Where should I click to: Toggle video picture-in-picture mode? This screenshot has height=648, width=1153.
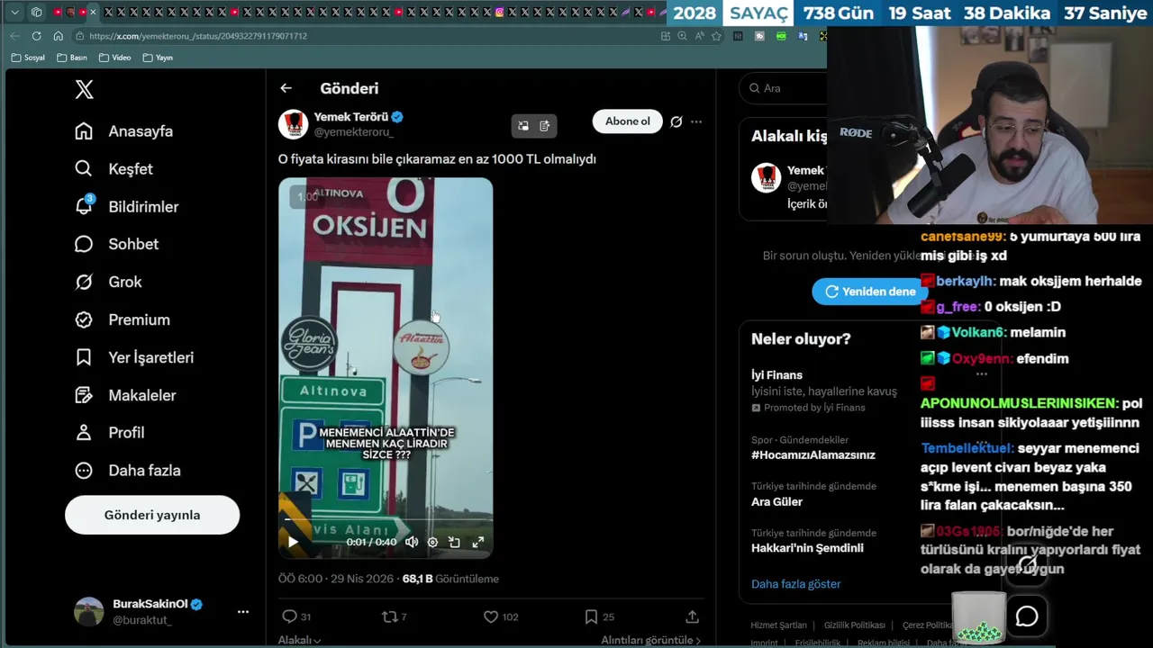(454, 542)
